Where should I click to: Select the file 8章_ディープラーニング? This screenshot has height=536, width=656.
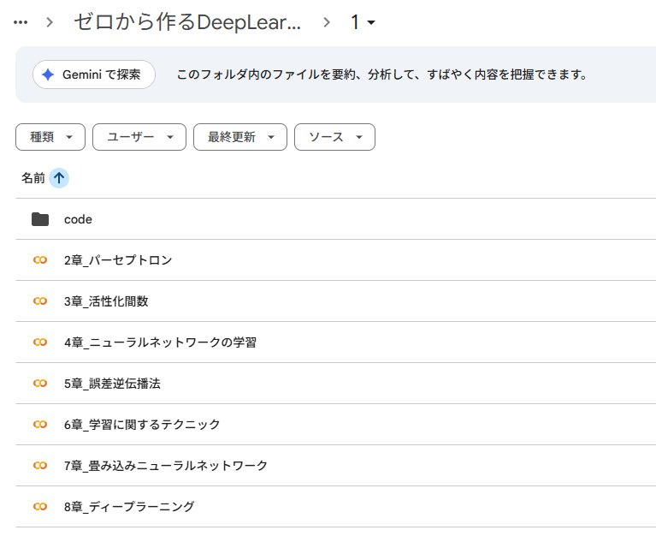(x=129, y=506)
